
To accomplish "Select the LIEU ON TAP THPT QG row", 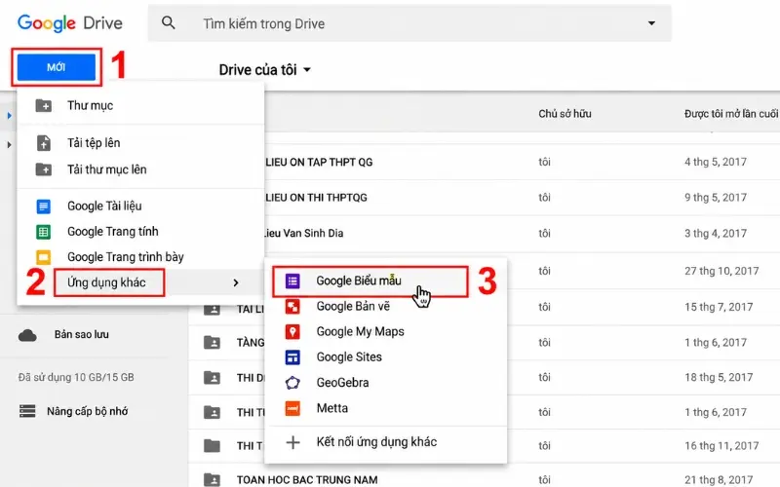I will tap(523, 162).
